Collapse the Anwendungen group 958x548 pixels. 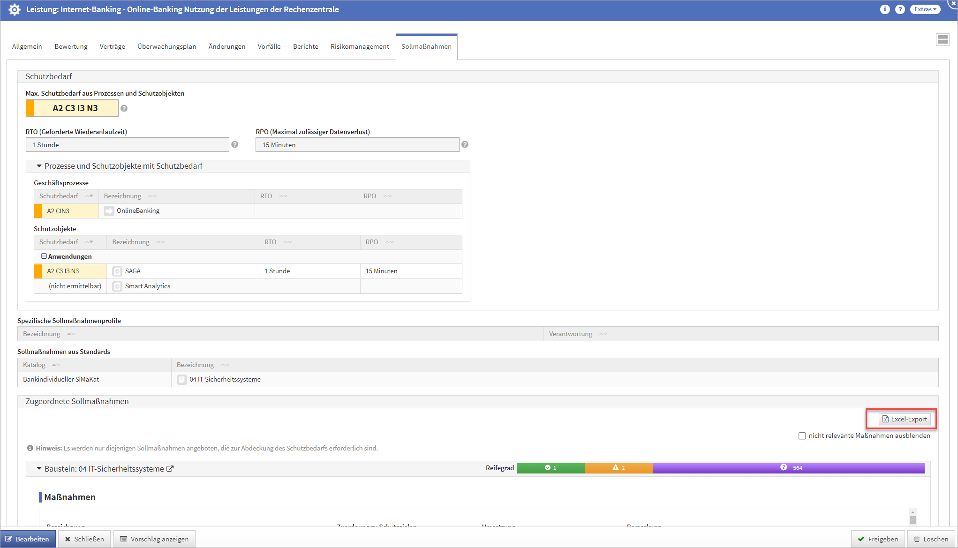tap(44, 256)
